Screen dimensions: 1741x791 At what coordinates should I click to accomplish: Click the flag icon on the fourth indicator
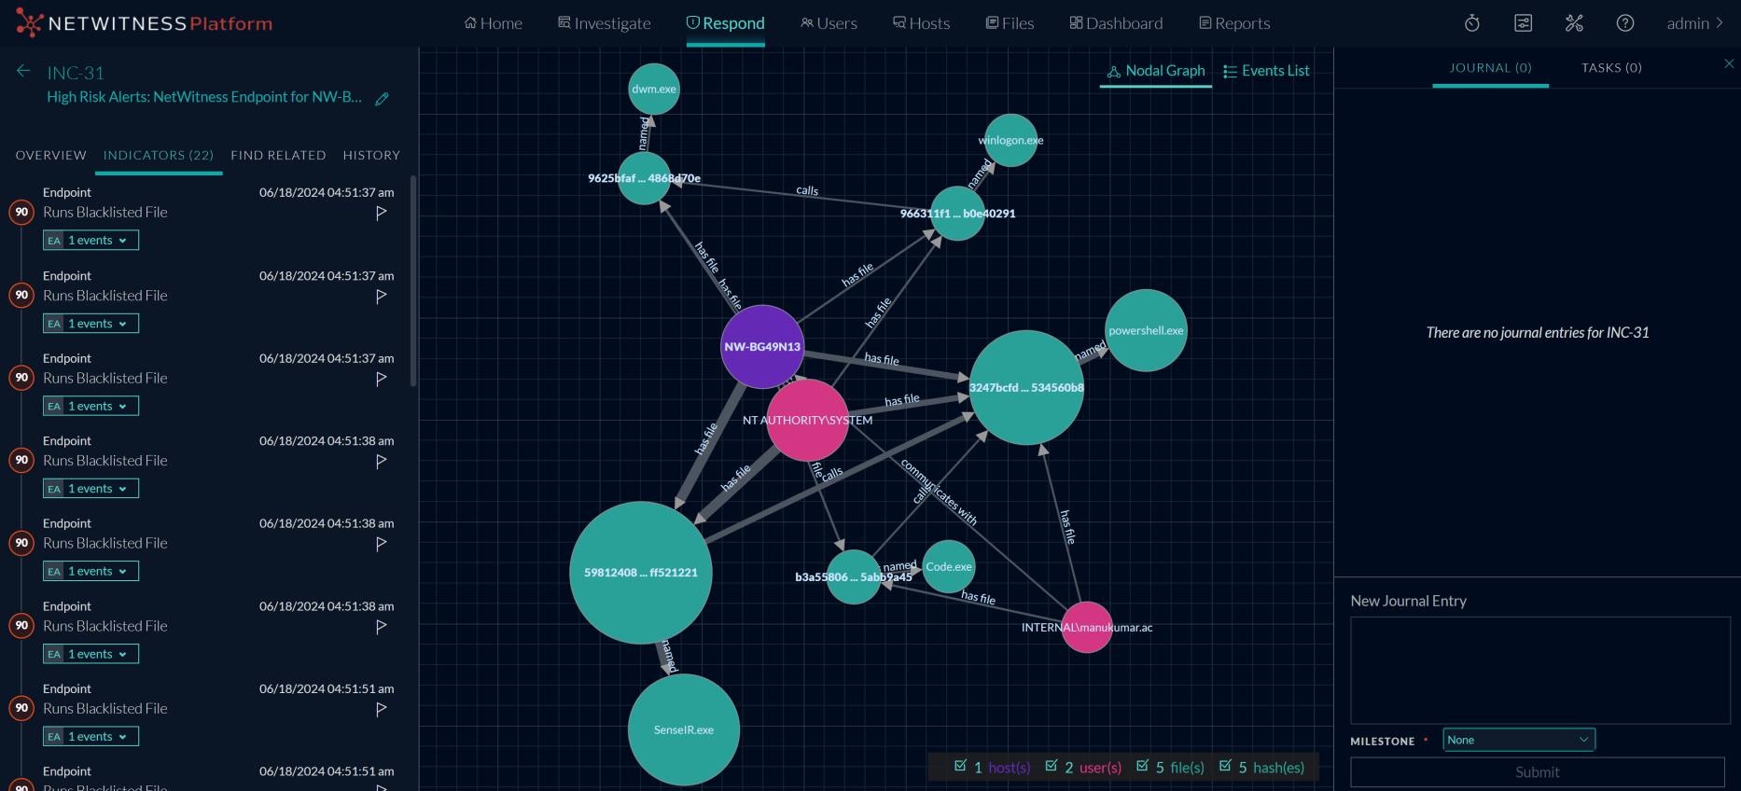click(x=381, y=461)
